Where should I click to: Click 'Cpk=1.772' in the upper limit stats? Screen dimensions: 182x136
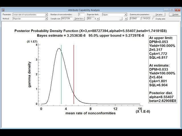click(x=158, y=54)
